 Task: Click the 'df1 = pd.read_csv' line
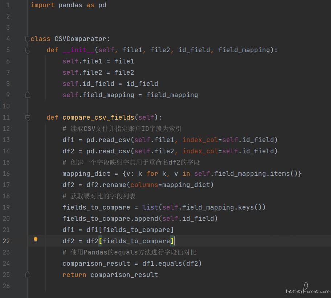coord(170,140)
